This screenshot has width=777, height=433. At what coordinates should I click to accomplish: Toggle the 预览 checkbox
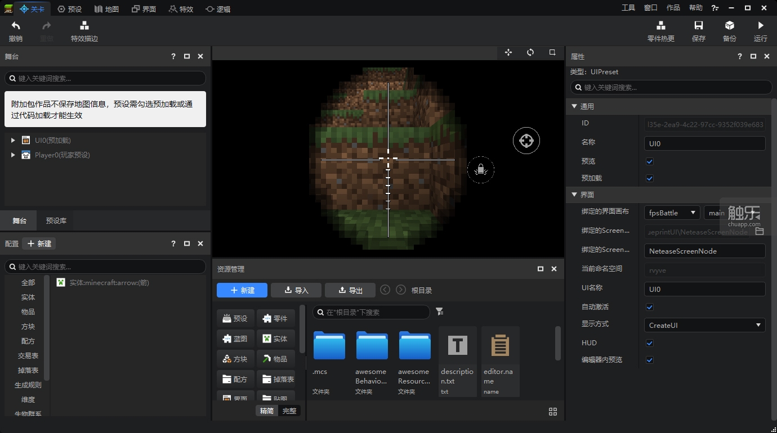(649, 161)
